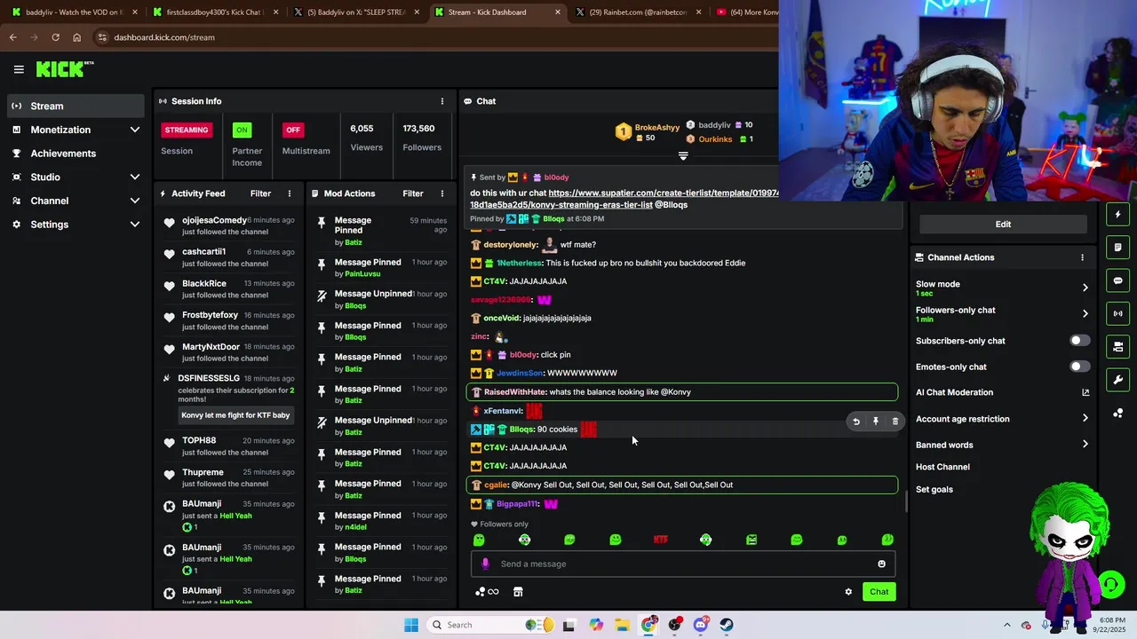Toggle the Partner Income ON badge

[x=241, y=130]
